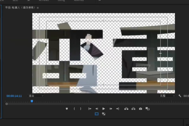The height and width of the screenshot is (126, 189).
Task: Click the 00:00:14:11 timecode field
Action: pos(14,96)
